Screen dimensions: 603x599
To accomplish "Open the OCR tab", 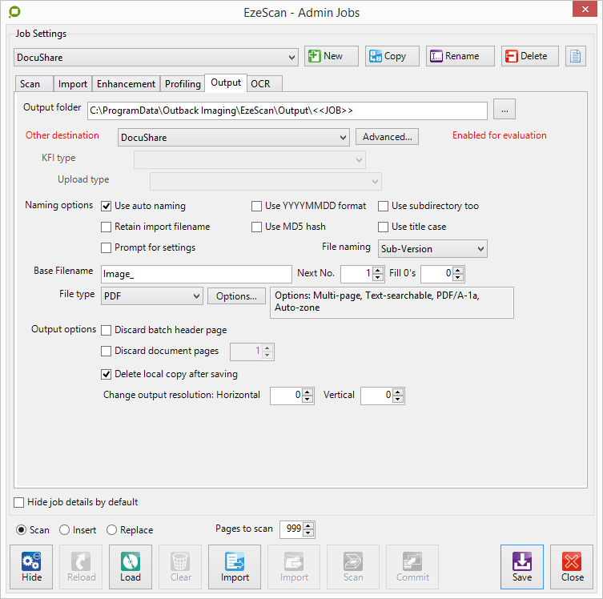I will click(x=260, y=84).
